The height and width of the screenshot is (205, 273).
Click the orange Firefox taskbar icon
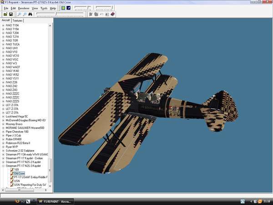point(17,201)
